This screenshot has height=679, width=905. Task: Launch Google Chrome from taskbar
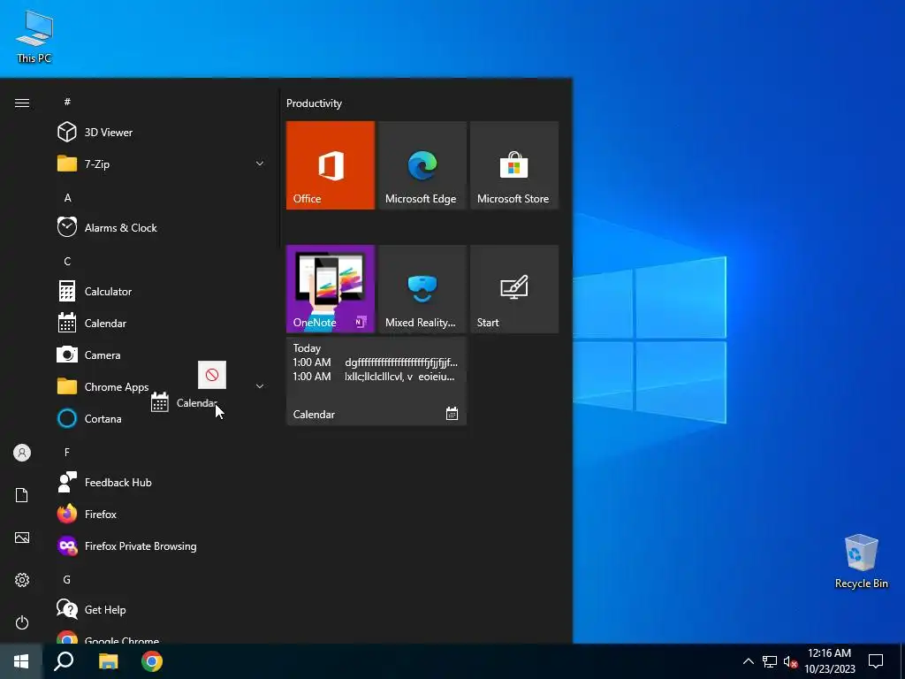[x=152, y=661]
